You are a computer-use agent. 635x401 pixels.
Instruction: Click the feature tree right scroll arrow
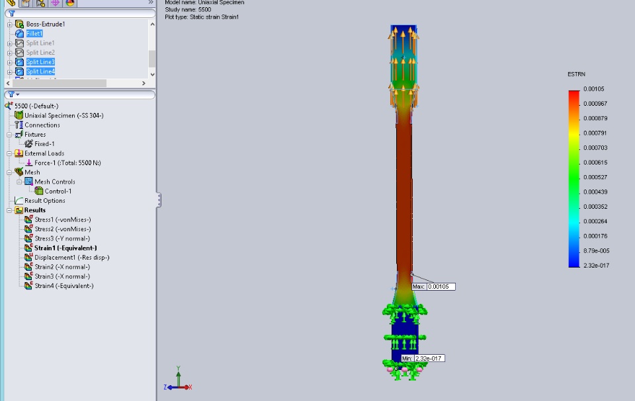click(144, 83)
